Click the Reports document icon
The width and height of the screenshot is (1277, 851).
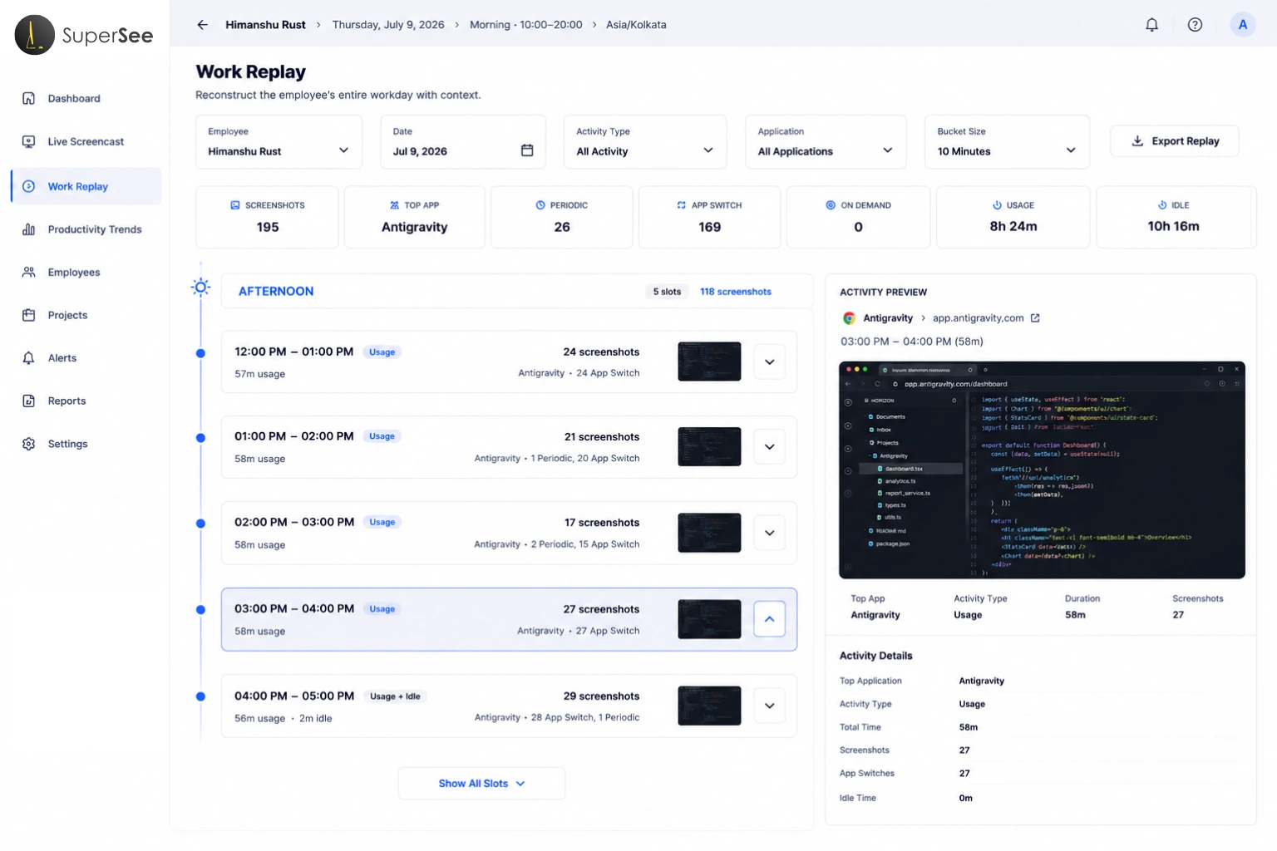point(28,401)
